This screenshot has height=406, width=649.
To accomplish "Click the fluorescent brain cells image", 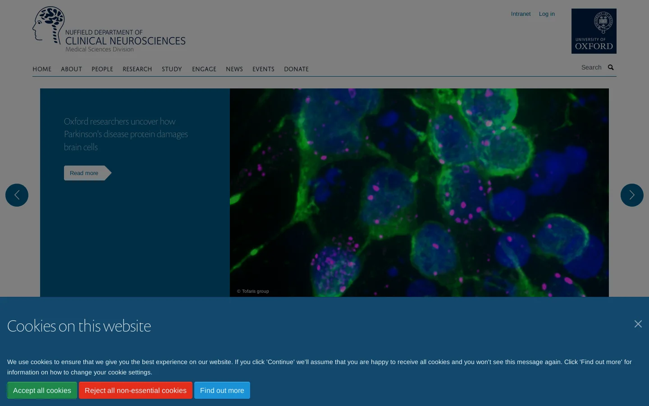I will [x=419, y=193].
